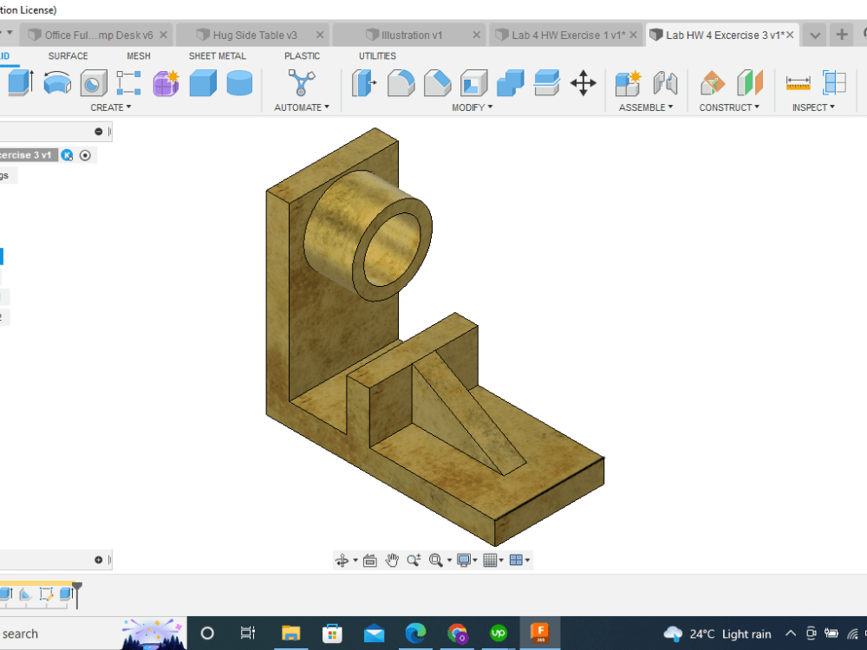Click the Grid and Snaps icon
Viewport: 867px width, 650px height.
click(490, 561)
